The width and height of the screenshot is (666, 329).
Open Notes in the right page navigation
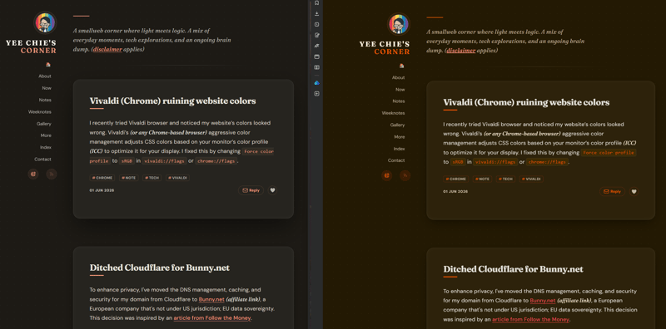399,101
